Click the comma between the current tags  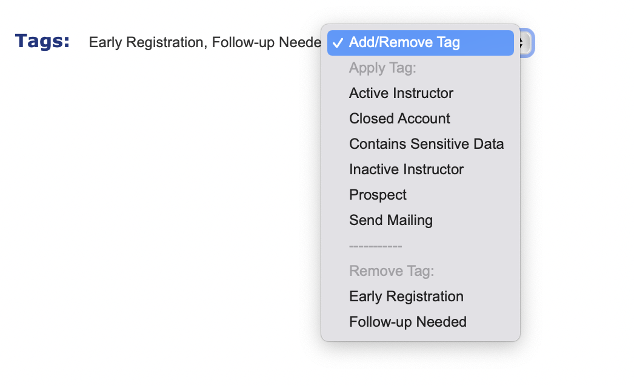tap(204, 45)
